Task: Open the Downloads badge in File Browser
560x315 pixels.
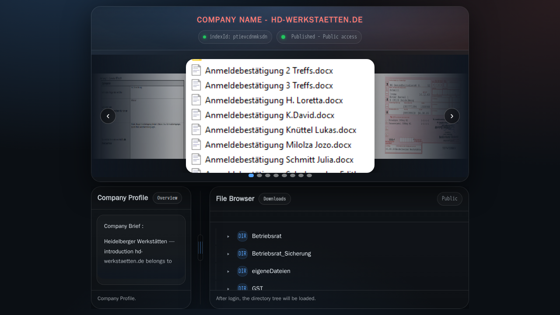Action: [x=275, y=199]
